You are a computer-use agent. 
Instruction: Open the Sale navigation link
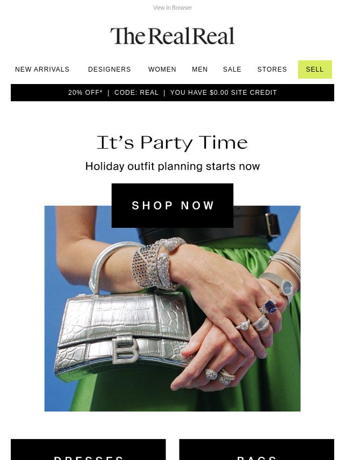[232, 69]
